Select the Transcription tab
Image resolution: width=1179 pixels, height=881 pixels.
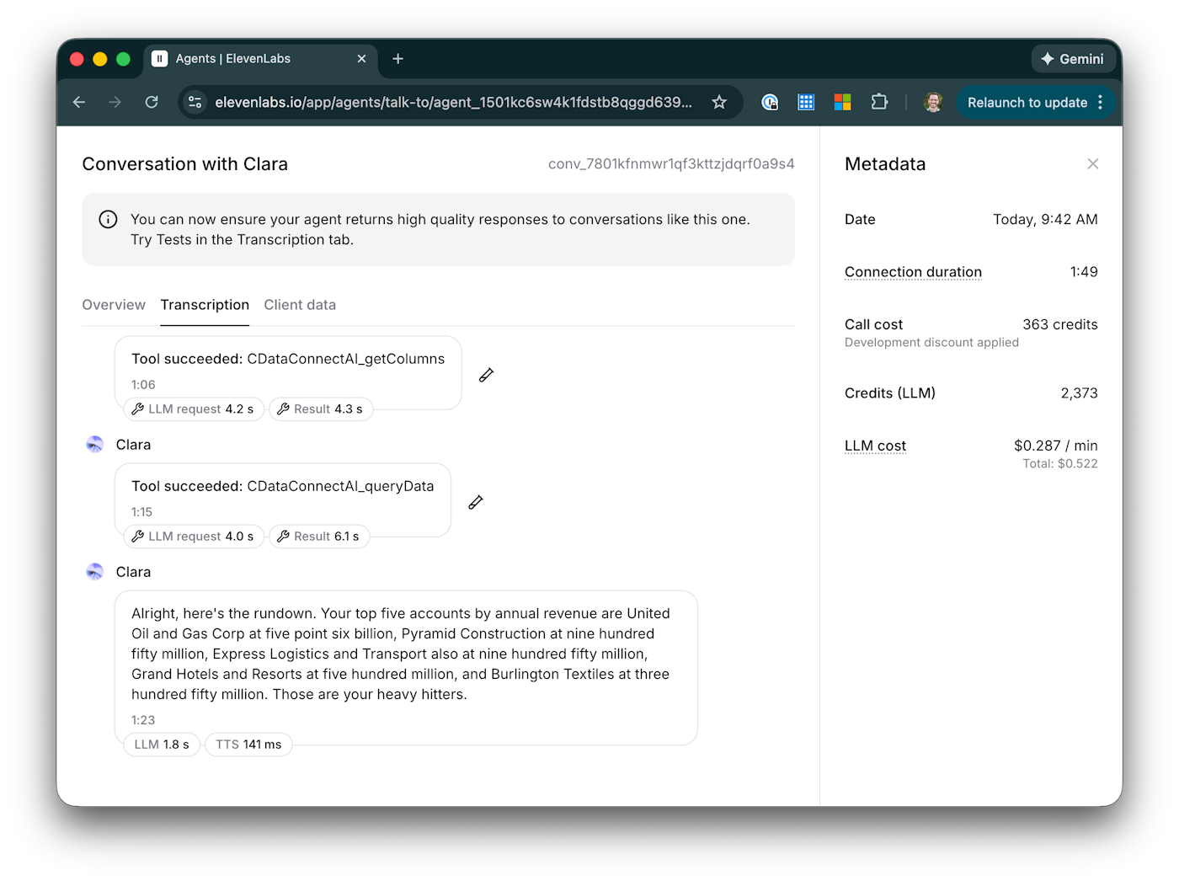205,305
